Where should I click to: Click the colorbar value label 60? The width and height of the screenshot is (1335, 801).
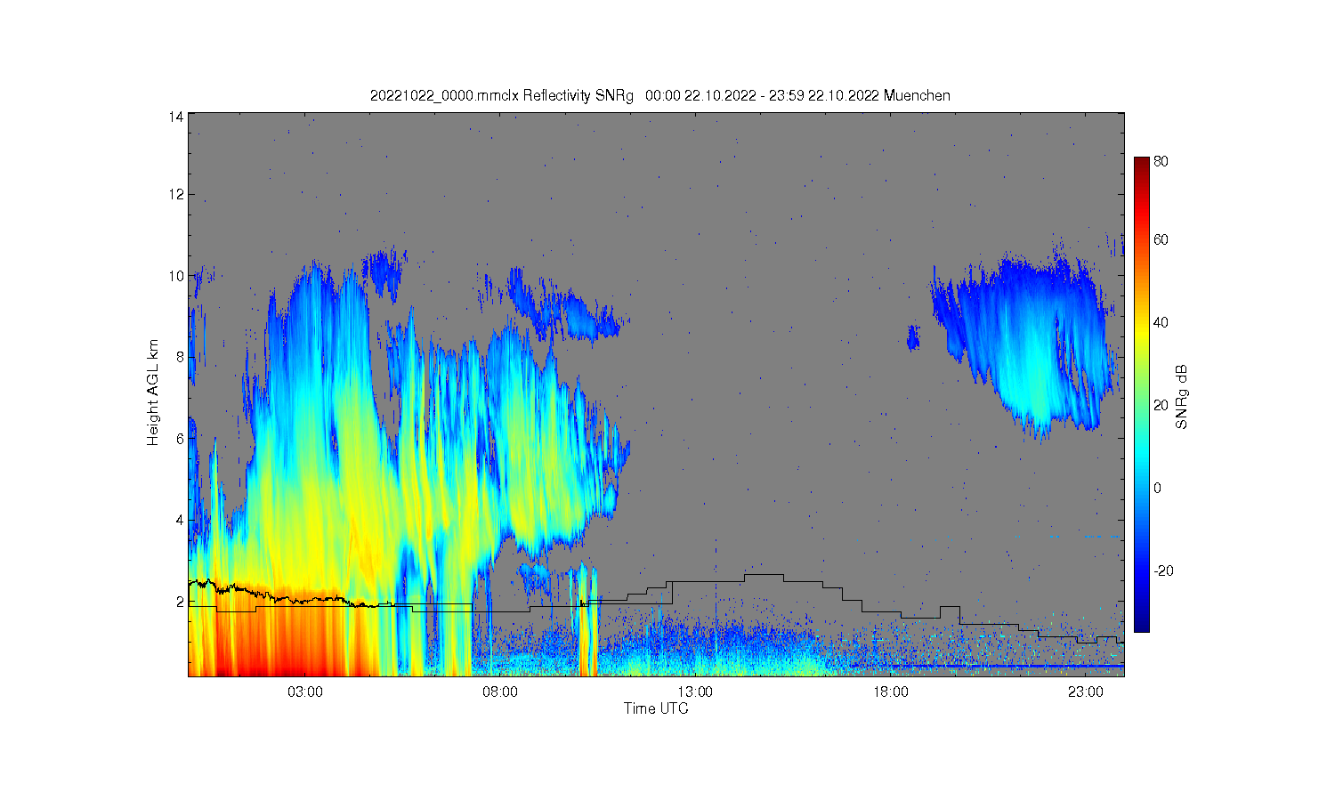(x=1161, y=240)
